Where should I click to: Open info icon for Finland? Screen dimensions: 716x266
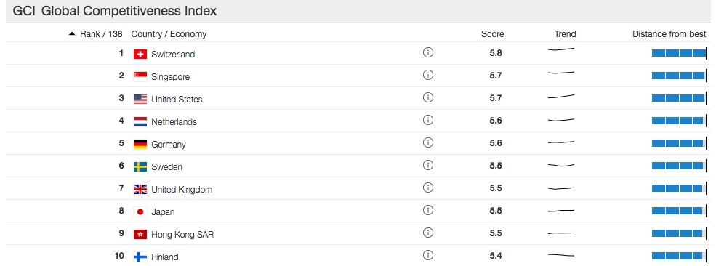[x=428, y=255]
